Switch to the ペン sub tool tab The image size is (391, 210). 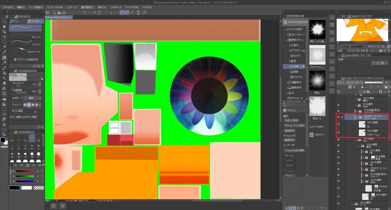18,21
